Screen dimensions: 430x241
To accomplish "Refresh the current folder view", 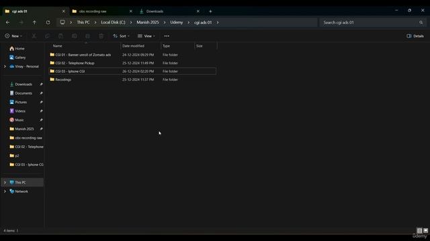I will pos(48,22).
